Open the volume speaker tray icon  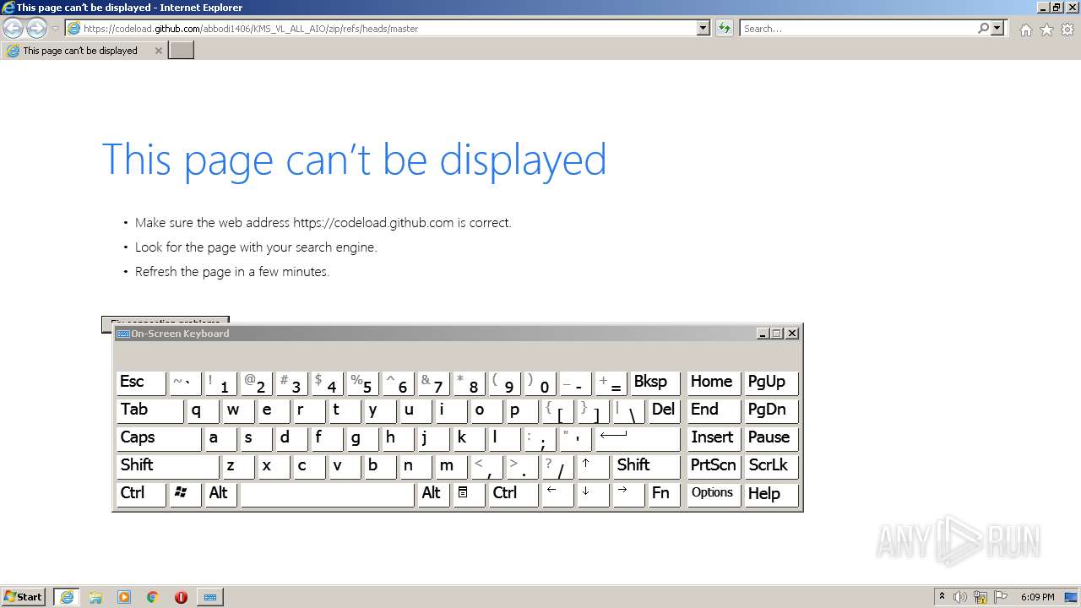pyautogui.click(x=960, y=597)
